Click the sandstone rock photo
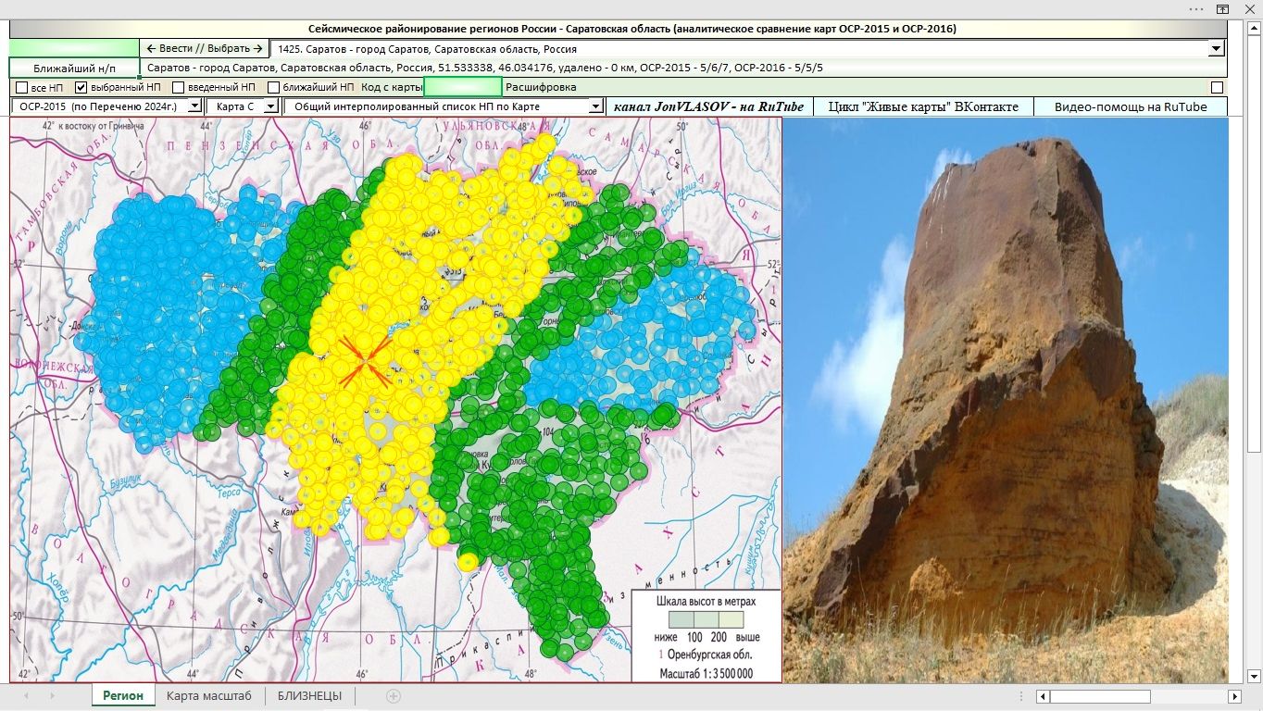The image size is (1263, 711). click(x=1006, y=400)
